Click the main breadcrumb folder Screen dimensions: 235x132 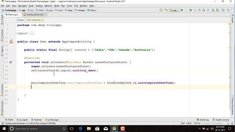pyautogui.click(x=40, y=10)
